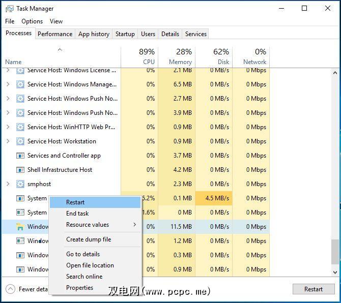Screen dimensions: 341x303
Task: Sort processes by the Disk column
Action: click(214, 57)
